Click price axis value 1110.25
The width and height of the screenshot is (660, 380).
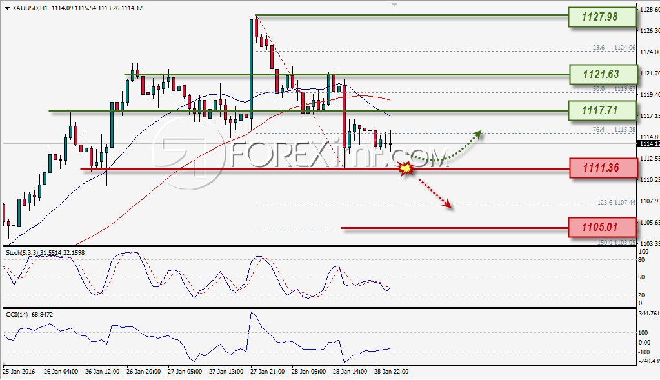pyautogui.click(x=650, y=180)
